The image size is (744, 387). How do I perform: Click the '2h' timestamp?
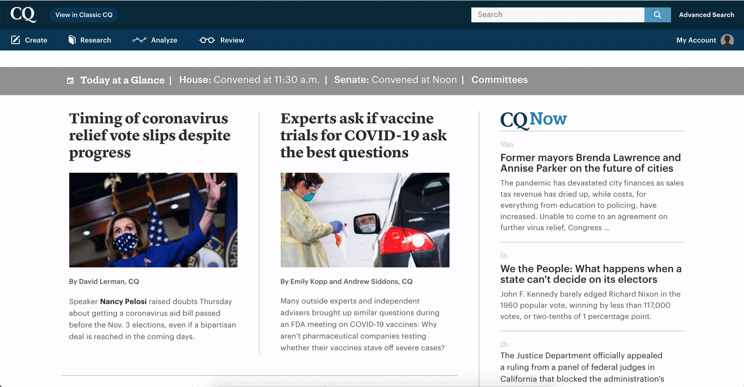[x=504, y=344]
